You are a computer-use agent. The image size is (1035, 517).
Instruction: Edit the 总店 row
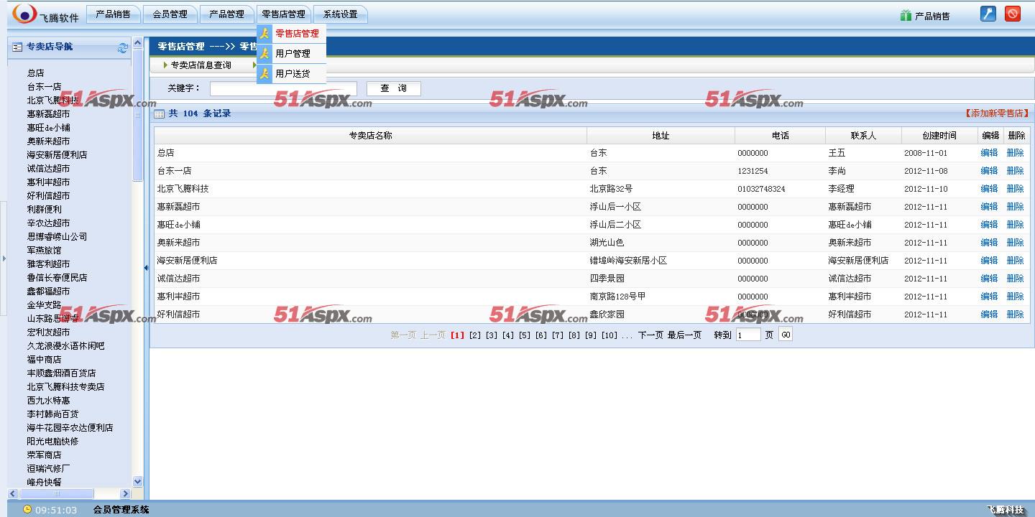pyautogui.click(x=989, y=153)
